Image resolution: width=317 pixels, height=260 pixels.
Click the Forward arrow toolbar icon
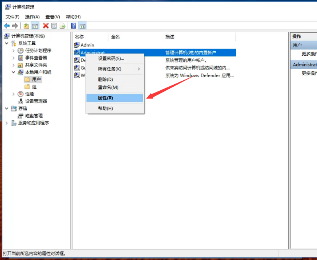coord(15,26)
